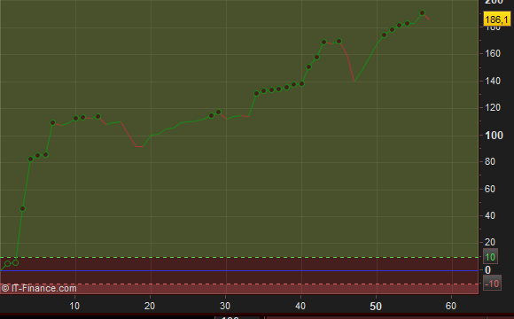Click x-axis label 20
514x319 pixels.
150,306
